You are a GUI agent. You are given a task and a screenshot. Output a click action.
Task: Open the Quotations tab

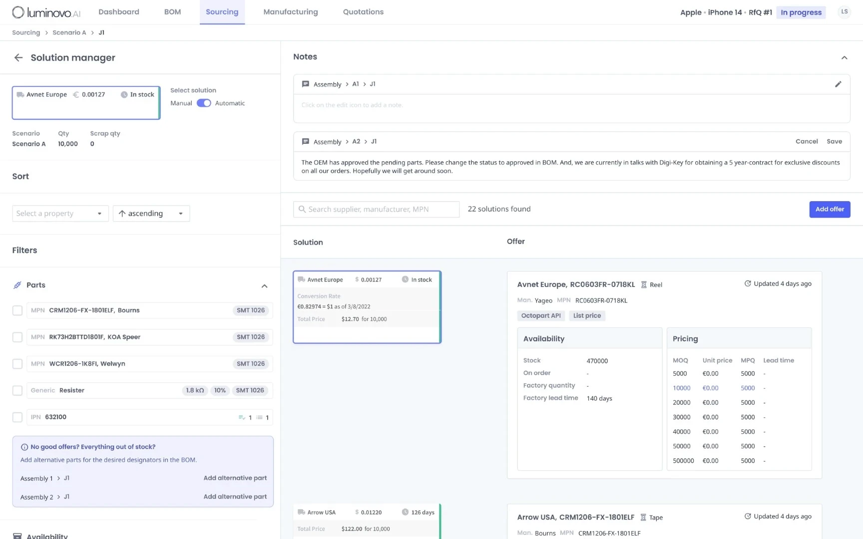[x=363, y=12]
